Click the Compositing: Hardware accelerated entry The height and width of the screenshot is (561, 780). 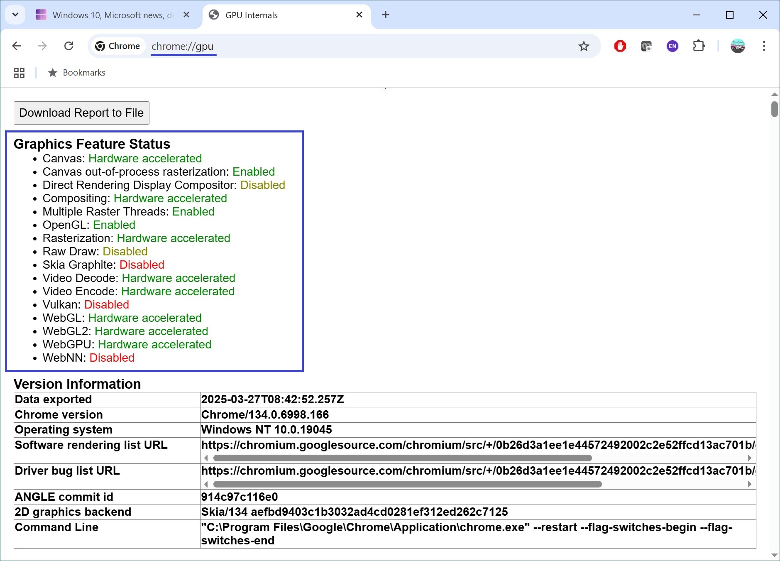pyautogui.click(x=134, y=198)
